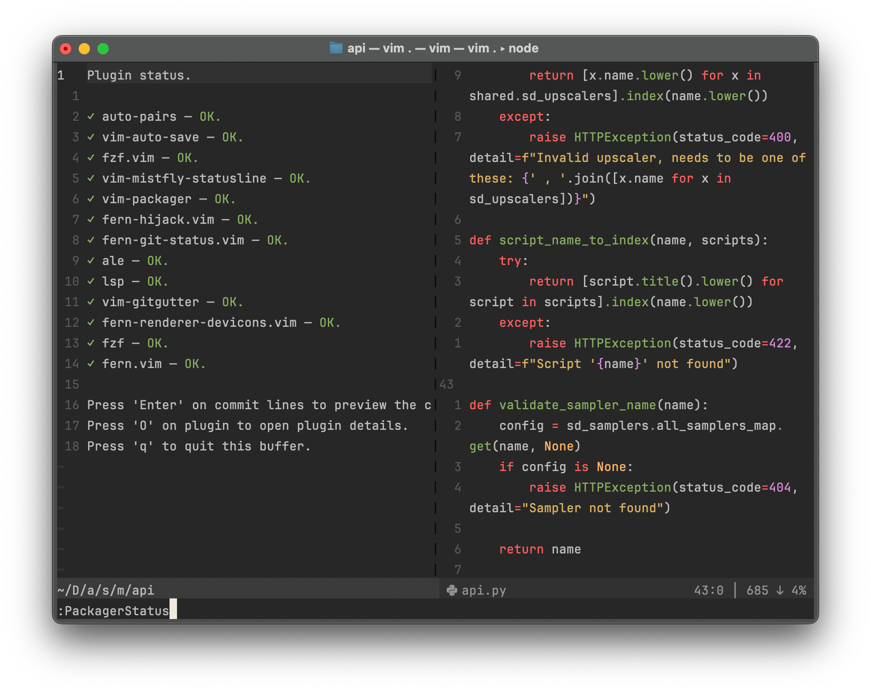Click line number 43 in the right pane
Image resolution: width=871 pixels, height=693 pixels.
pos(447,384)
